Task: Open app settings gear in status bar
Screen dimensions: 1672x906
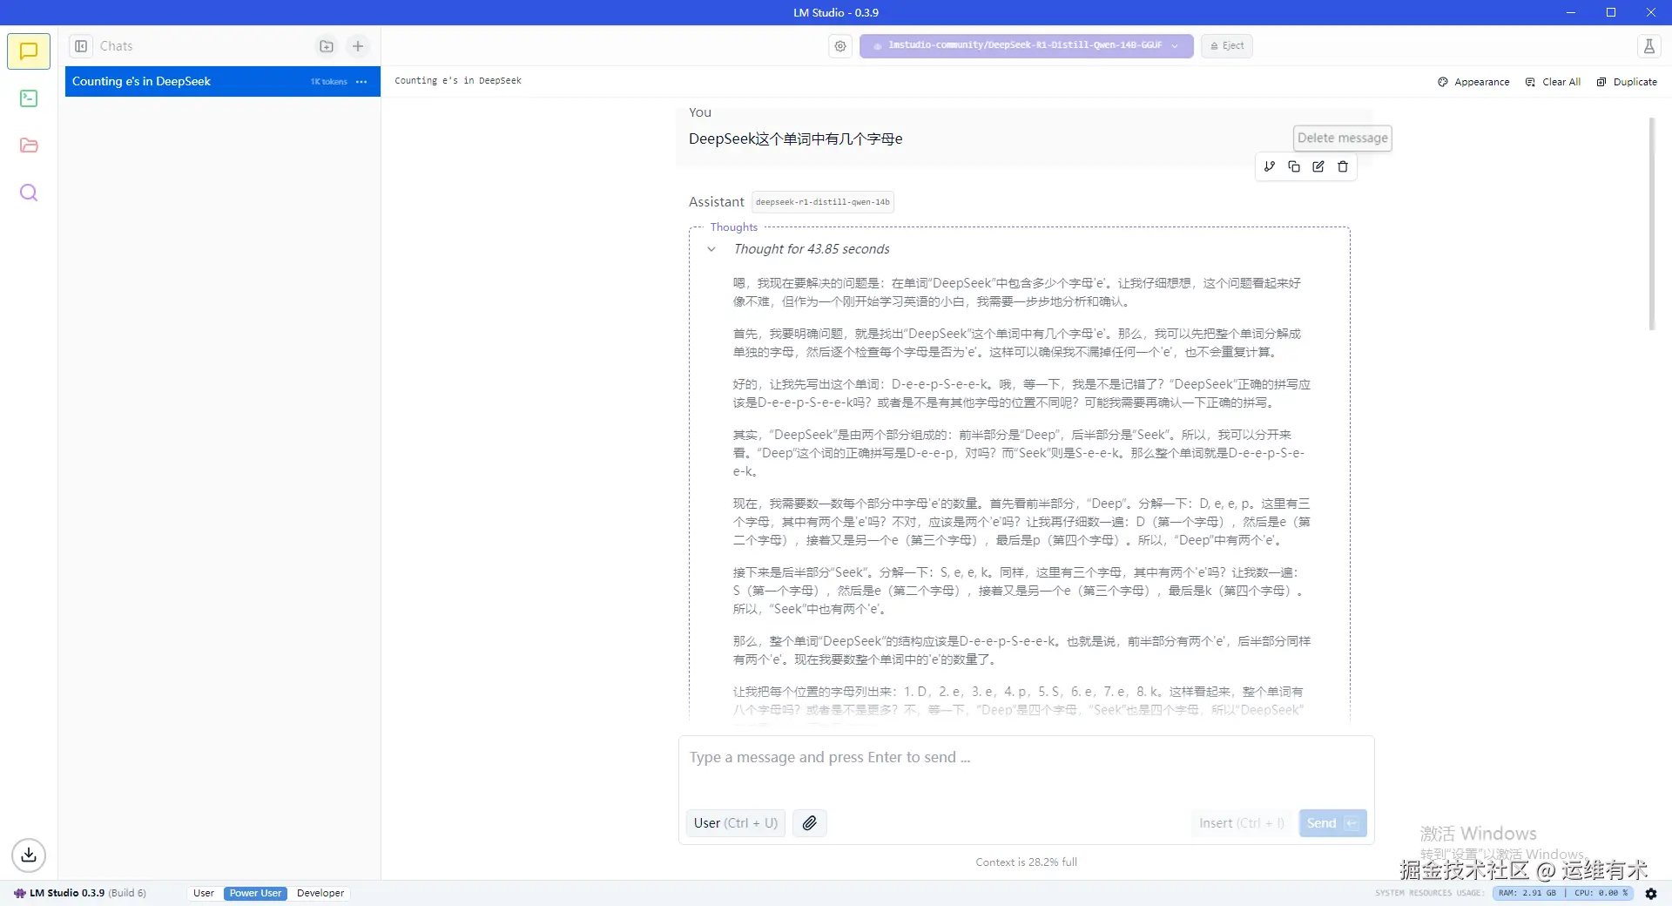Action: [1651, 893]
